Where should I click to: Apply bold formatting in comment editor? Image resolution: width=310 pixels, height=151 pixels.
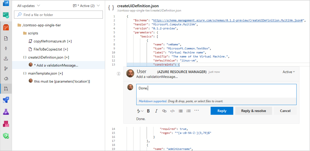(148, 111)
